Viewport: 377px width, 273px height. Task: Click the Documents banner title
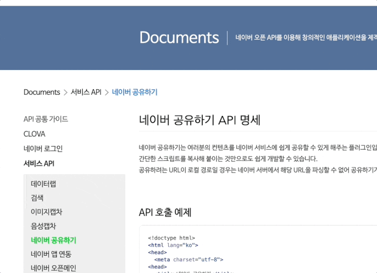pyautogui.click(x=179, y=38)
